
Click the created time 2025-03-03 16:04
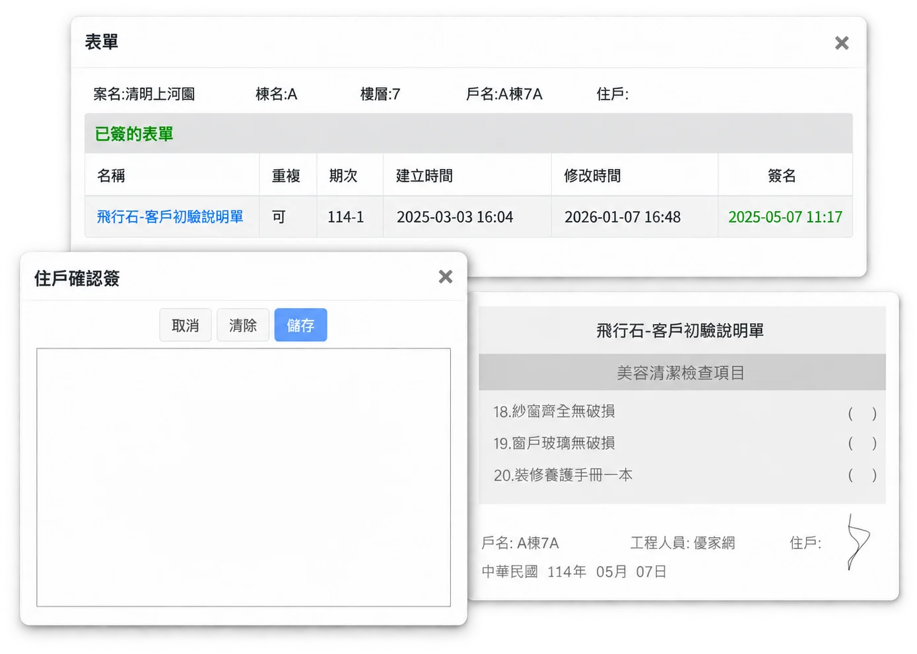[x=455, y=217]
